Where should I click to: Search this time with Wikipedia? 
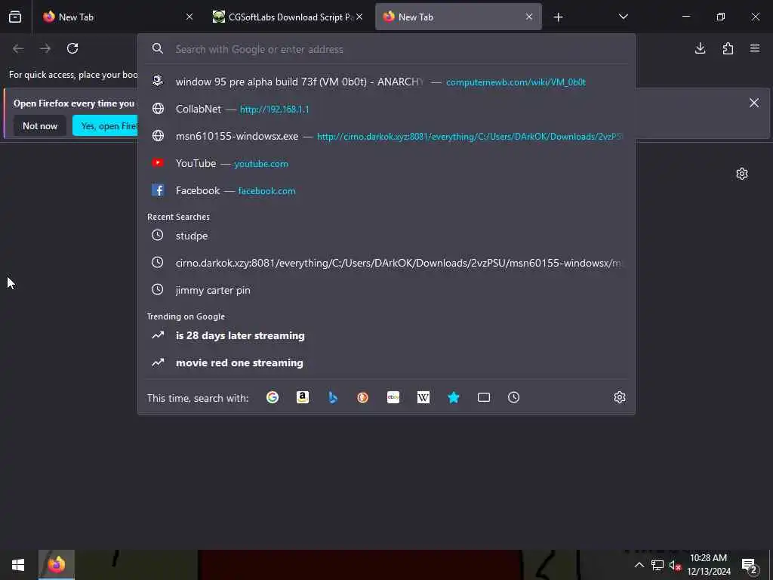coord(423,397)
